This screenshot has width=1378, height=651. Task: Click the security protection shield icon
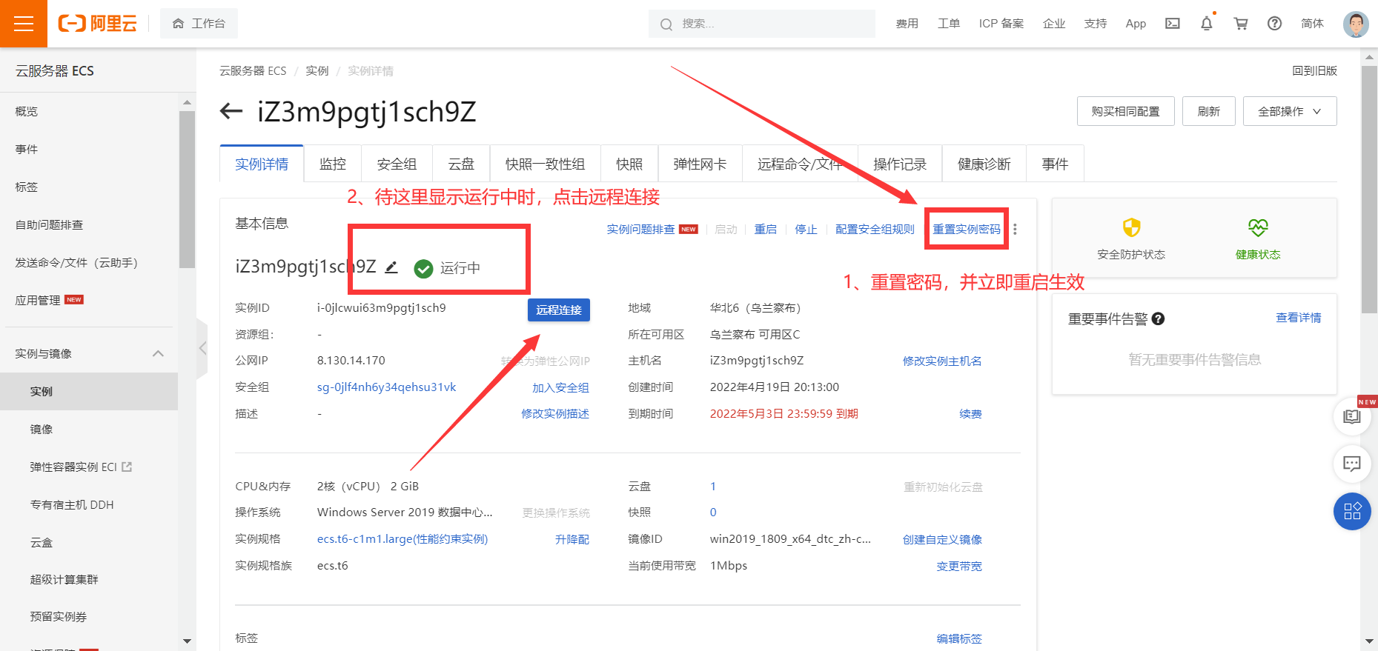click(1131, 227)
